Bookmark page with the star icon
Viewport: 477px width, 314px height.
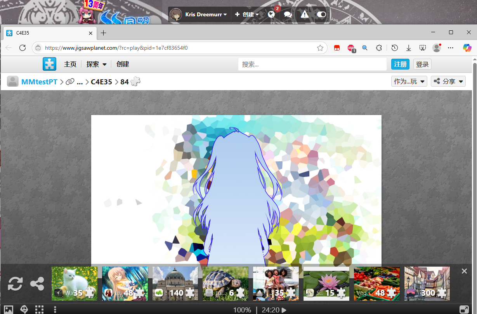[320, 48]
